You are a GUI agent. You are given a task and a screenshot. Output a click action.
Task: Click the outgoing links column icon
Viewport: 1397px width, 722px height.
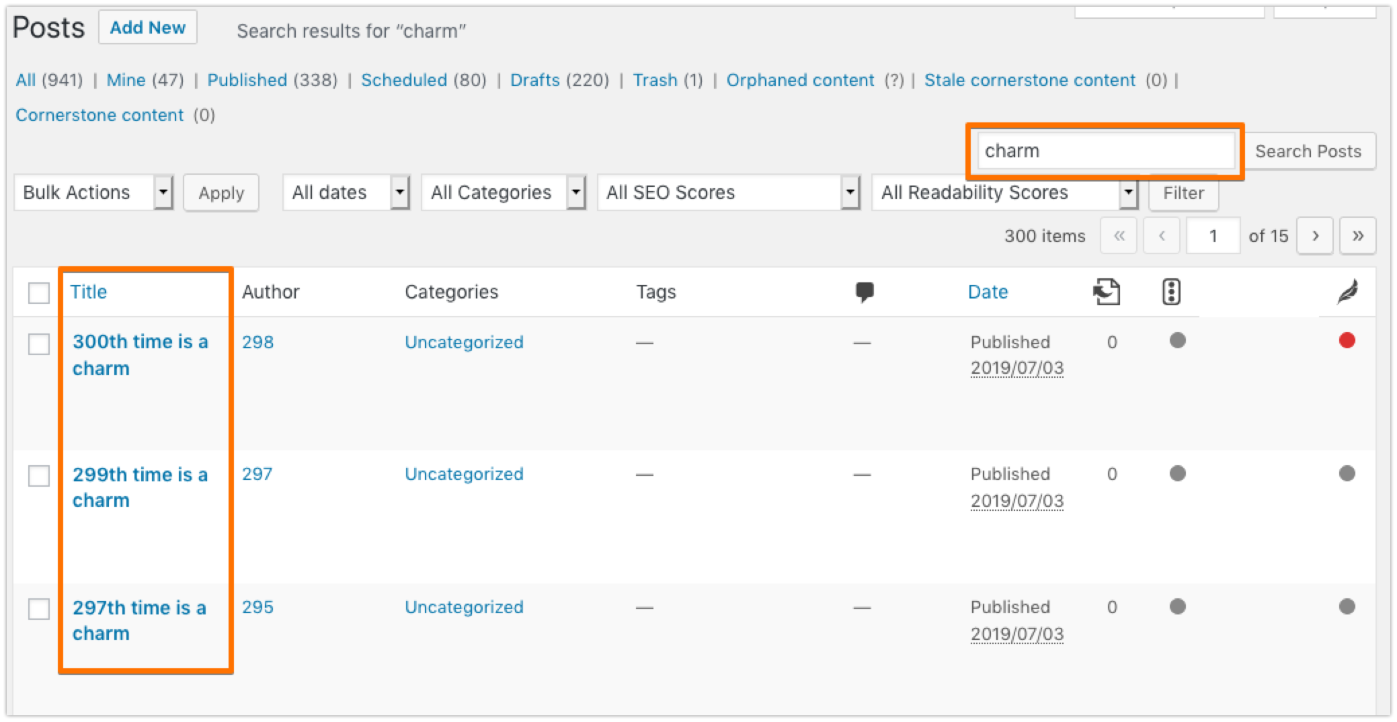pyautogui.click(x=1107, y=292)
